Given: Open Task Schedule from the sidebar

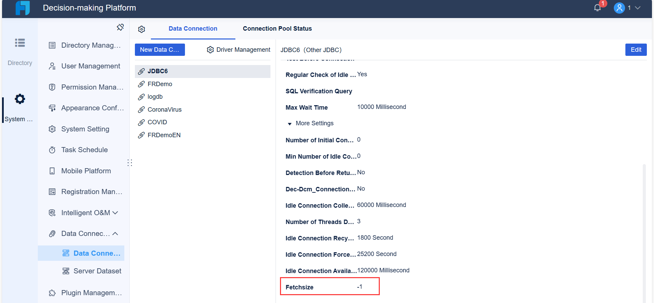Looking at the screenshot, I should (84, 150).
